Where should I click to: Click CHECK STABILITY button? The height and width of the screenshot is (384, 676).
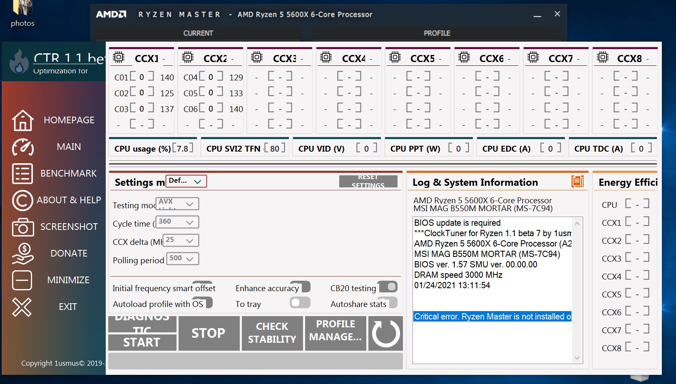[272, 333]
